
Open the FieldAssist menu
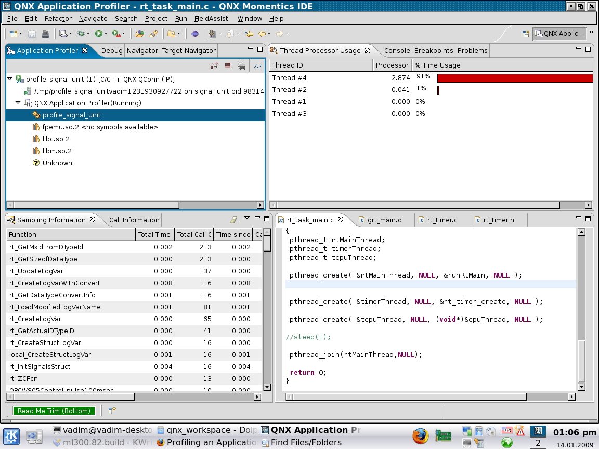point(211,18)
